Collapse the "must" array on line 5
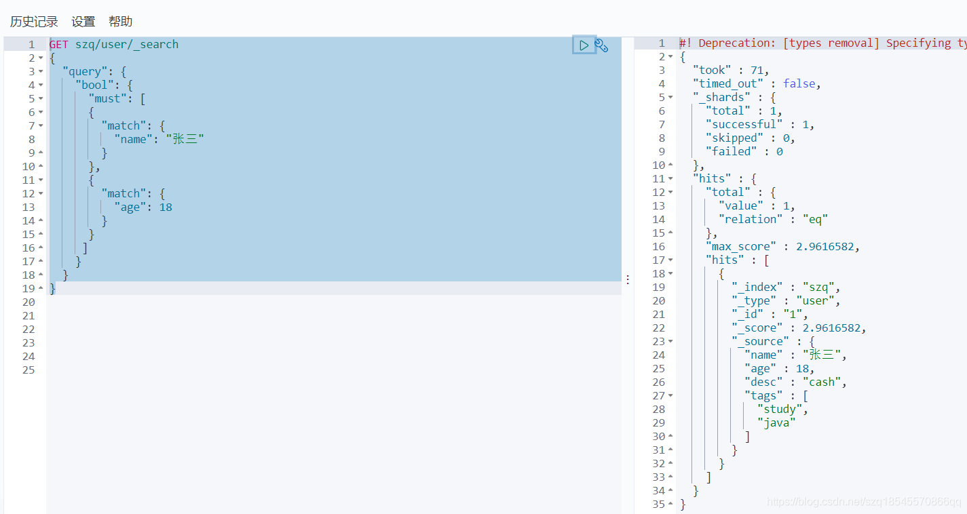 [41, 99]
